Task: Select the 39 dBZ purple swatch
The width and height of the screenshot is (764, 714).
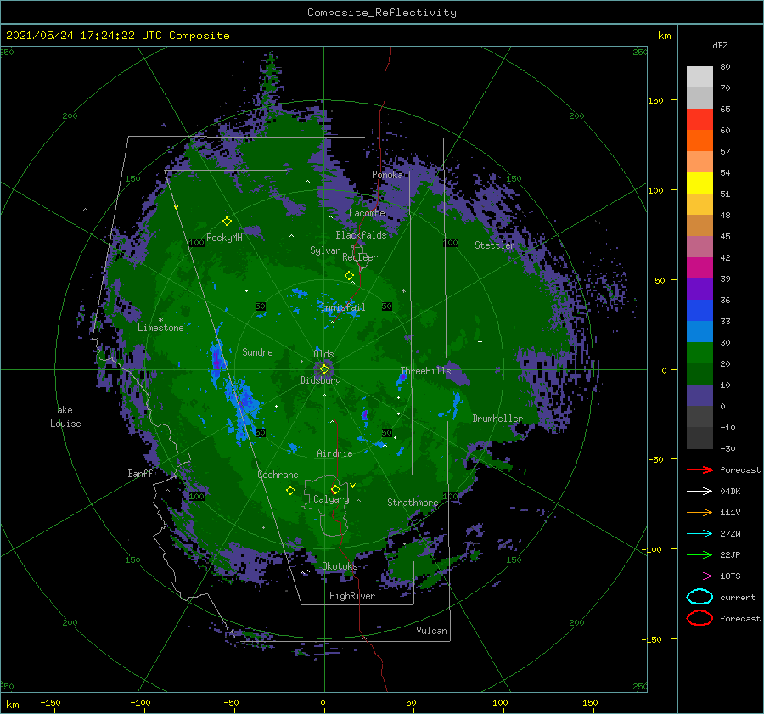Action: tap(699, 289)
